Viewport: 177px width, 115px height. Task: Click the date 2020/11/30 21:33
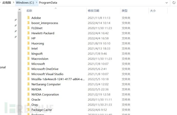click(x=100, y=105)
